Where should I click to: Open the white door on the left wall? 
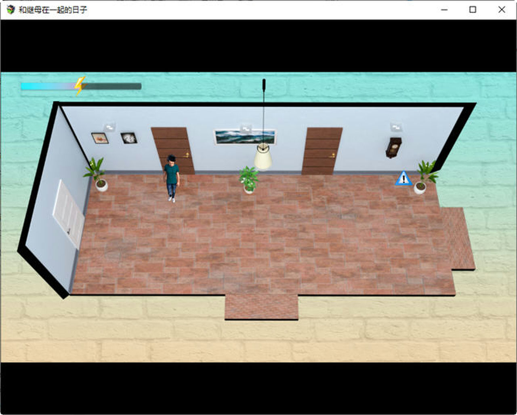pyautogui.click(x=68, y=214)
